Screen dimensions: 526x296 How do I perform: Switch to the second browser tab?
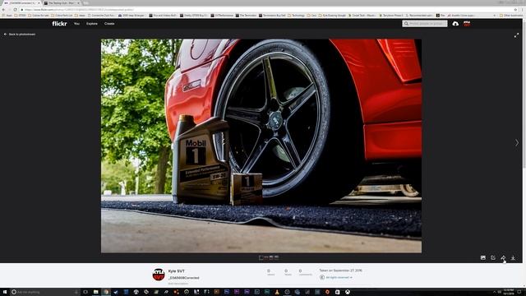pyautogui.click(x=62, y=2)
